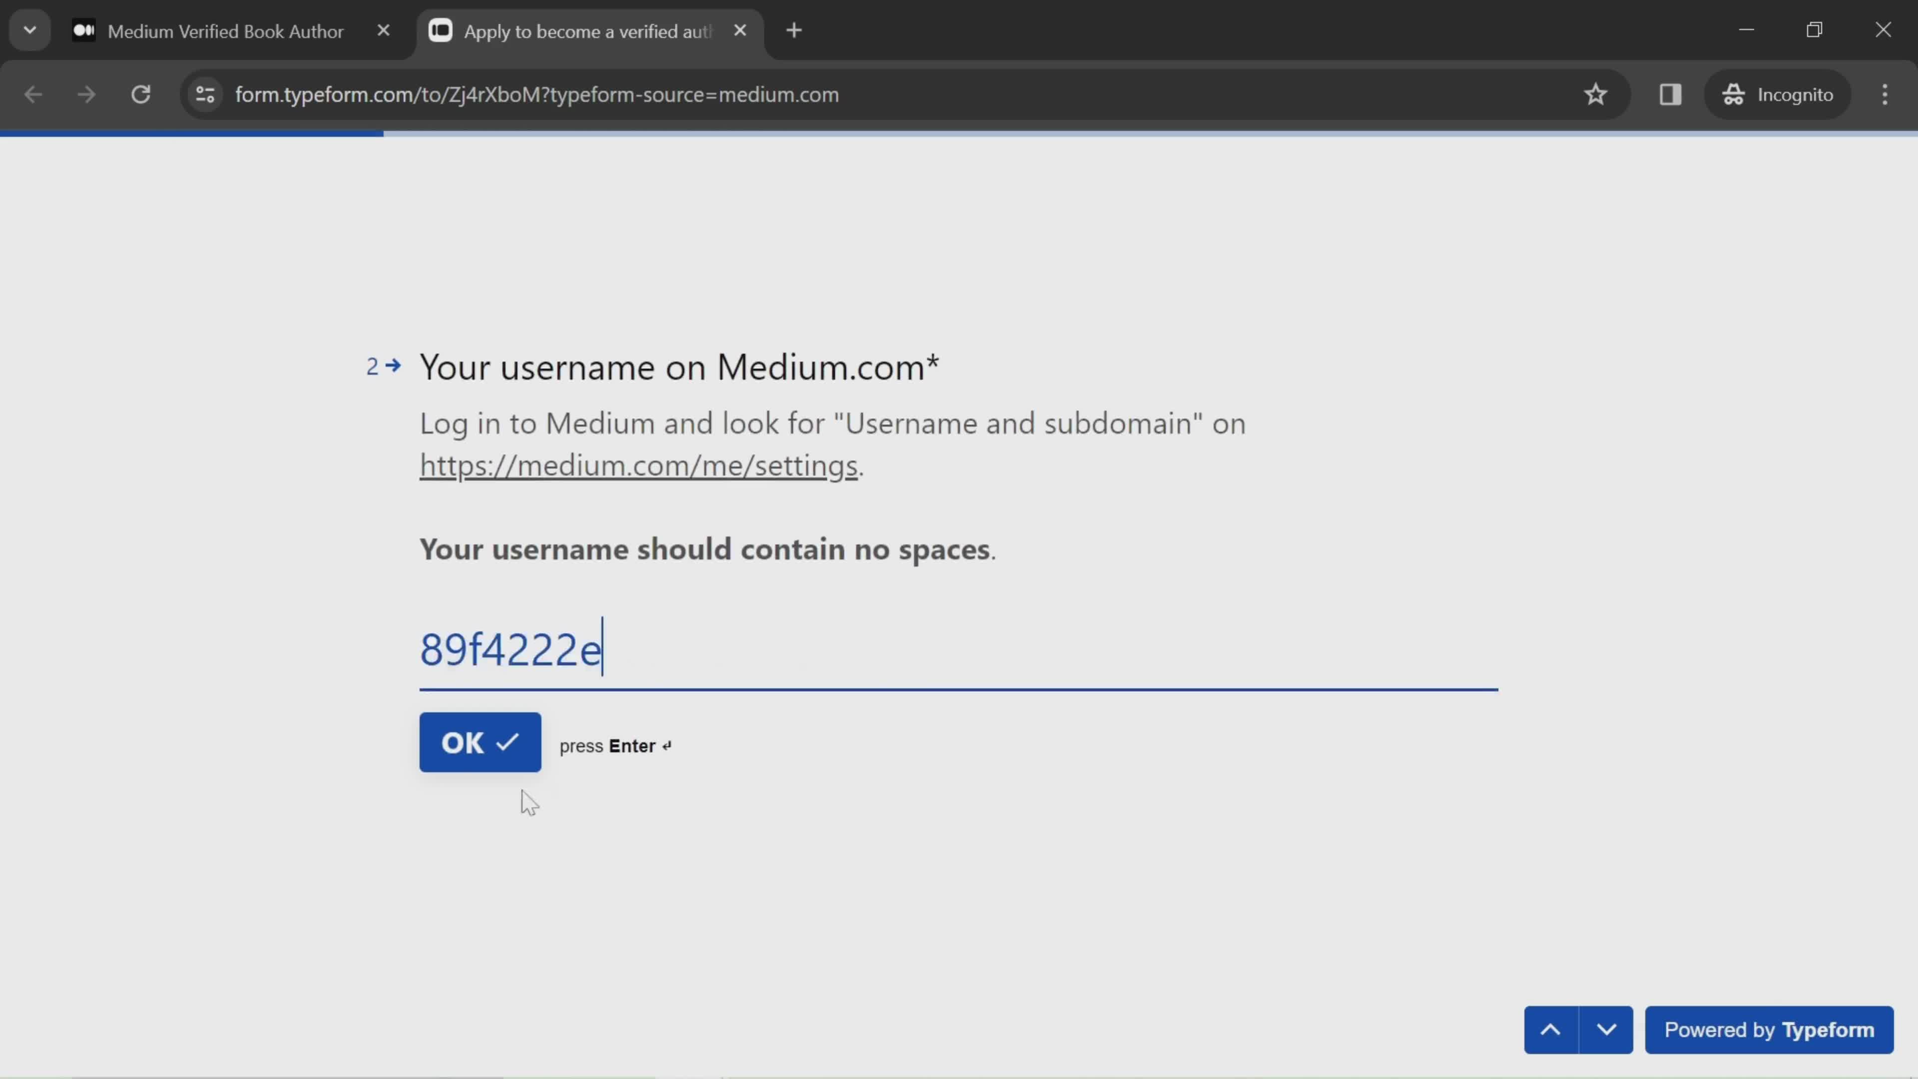Click the browser forward navigation arrow
This screenshot has height=1079, width=1918.
pyautogui.click(x=85, y=93)
